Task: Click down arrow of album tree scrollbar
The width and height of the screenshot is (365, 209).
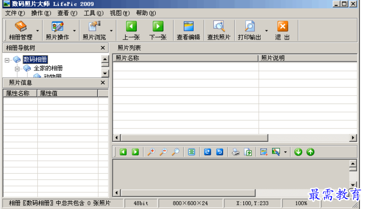Action: point(105,74)
